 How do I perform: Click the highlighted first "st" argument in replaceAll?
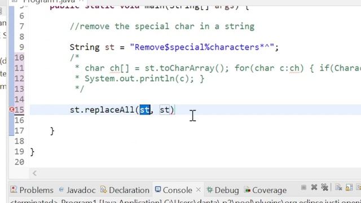[145, 110]
